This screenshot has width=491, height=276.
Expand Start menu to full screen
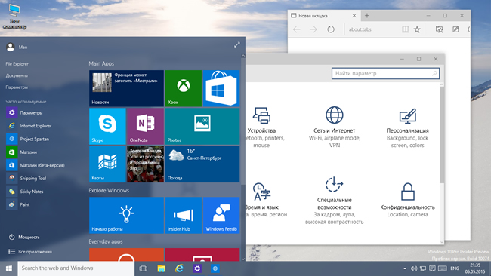coord(237,45)
